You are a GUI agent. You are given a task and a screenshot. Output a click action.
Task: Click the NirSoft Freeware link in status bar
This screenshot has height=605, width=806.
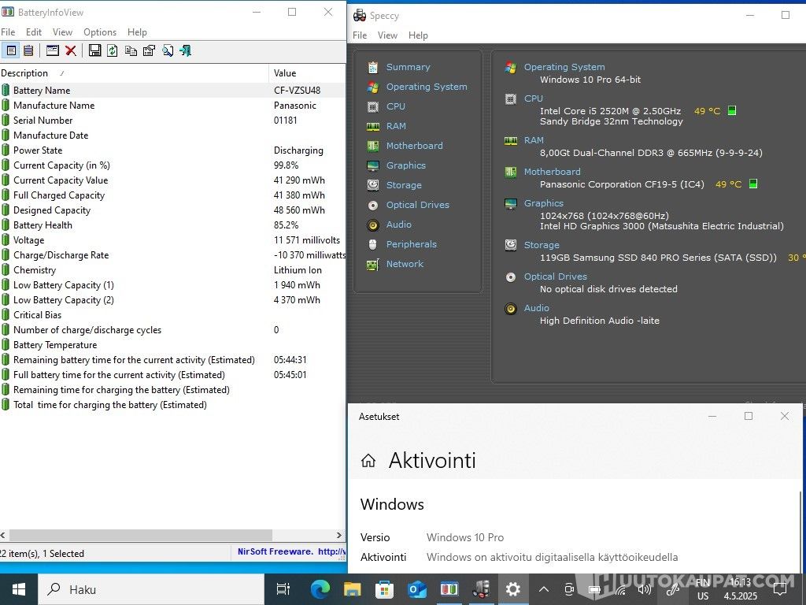tap(291, 551)
